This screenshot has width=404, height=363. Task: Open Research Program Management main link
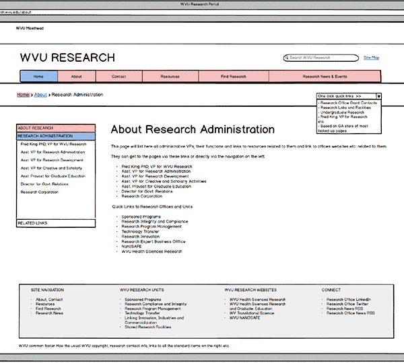pyautogui.click(x=151, y=227)
